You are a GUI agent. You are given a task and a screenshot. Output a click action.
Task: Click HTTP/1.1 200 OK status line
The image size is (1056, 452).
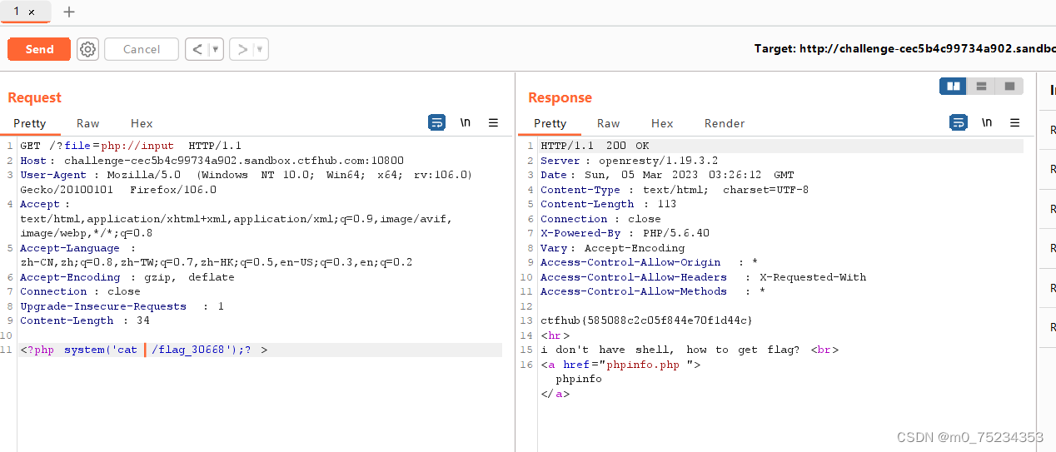pos(595,146)
